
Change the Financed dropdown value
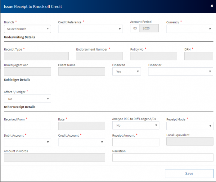(126, 72)
